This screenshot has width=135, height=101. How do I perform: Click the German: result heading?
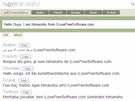pyautogui.click(x=12, y=68)
